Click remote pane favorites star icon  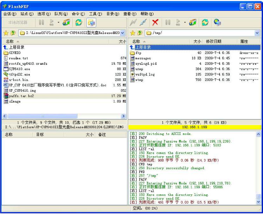(x=133, y=33)
